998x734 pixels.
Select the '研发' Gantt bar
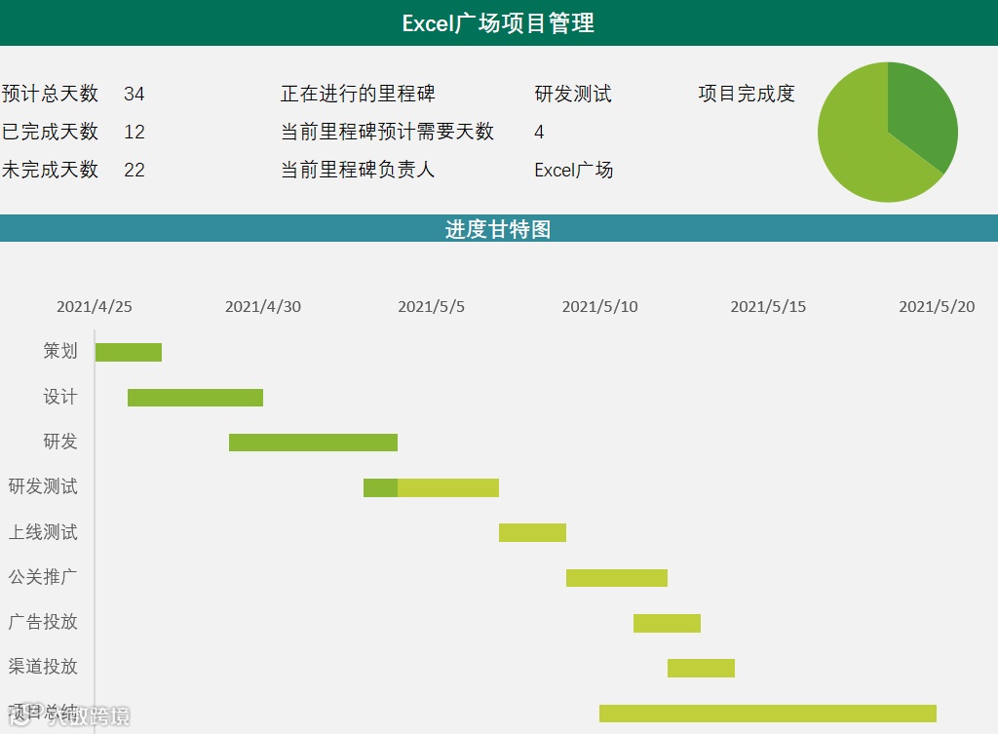[313, 443]
